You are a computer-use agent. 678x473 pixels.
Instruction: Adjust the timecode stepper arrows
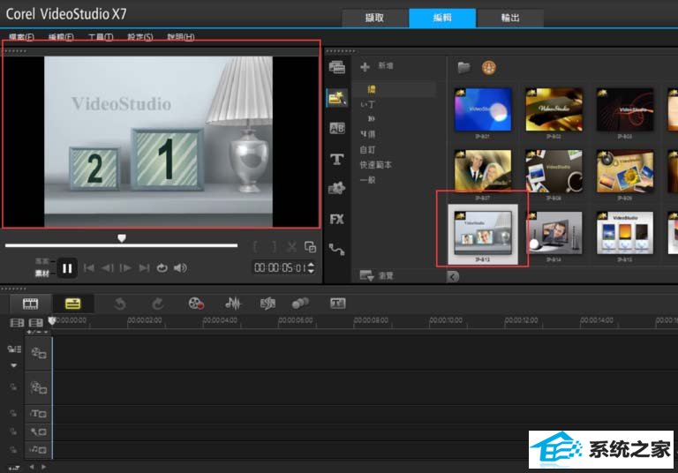(311, 268)
